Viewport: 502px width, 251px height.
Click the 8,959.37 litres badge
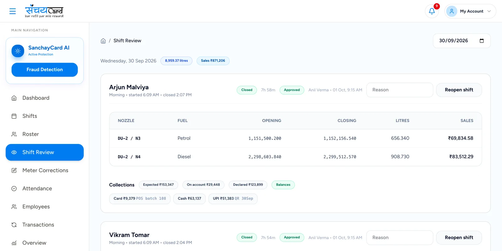(176, 61)
